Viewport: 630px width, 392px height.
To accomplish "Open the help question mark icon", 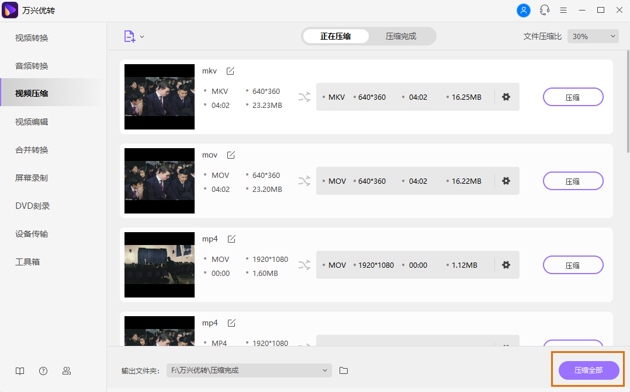I will click(x=43, y=371).
